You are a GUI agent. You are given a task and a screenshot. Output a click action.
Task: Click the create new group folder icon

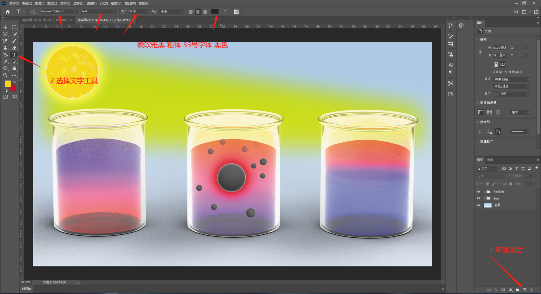(x=517, y=290)
